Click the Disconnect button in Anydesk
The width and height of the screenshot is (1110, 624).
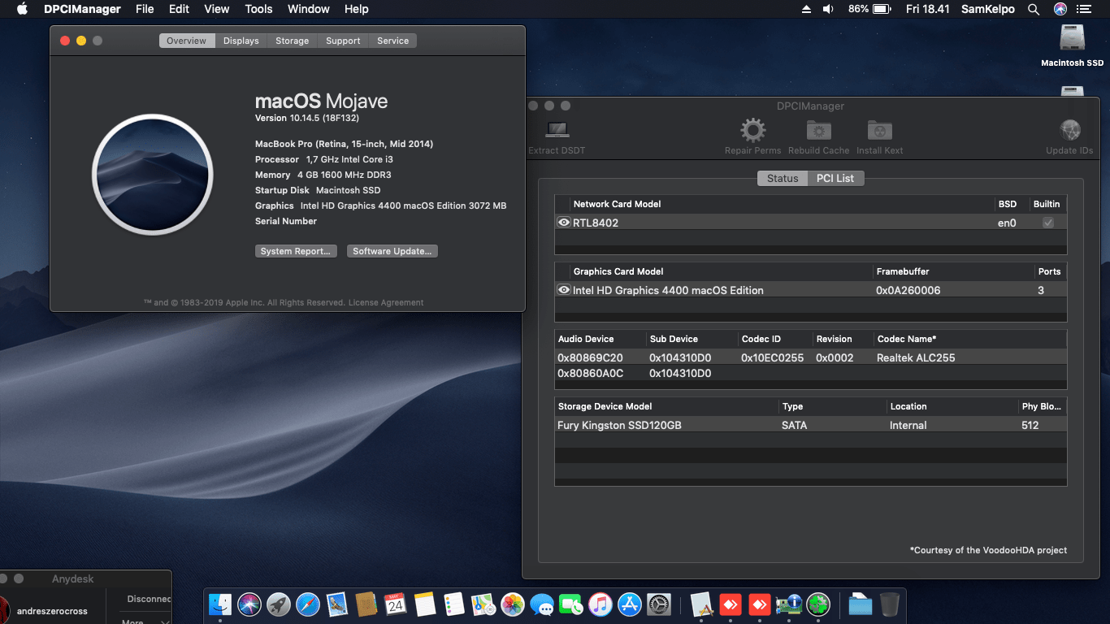pyautogui.click(x=149, y=599)
